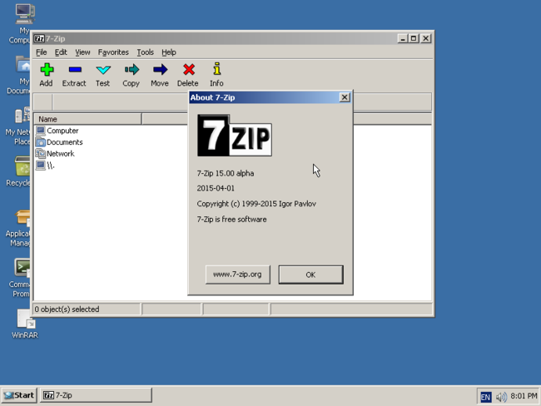Open the View menu
The image size is (541, 406).
[82, 52]
